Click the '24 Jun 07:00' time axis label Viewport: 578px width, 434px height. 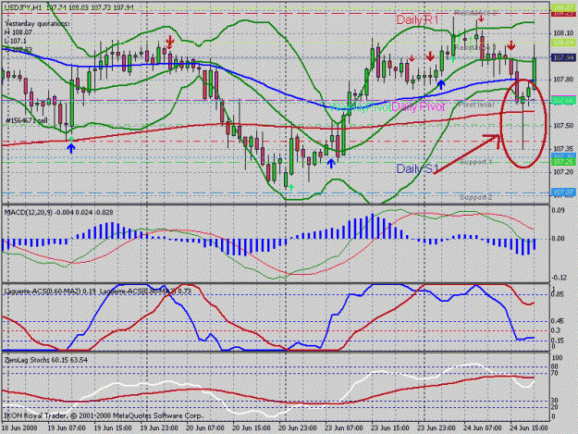[483, 428]
